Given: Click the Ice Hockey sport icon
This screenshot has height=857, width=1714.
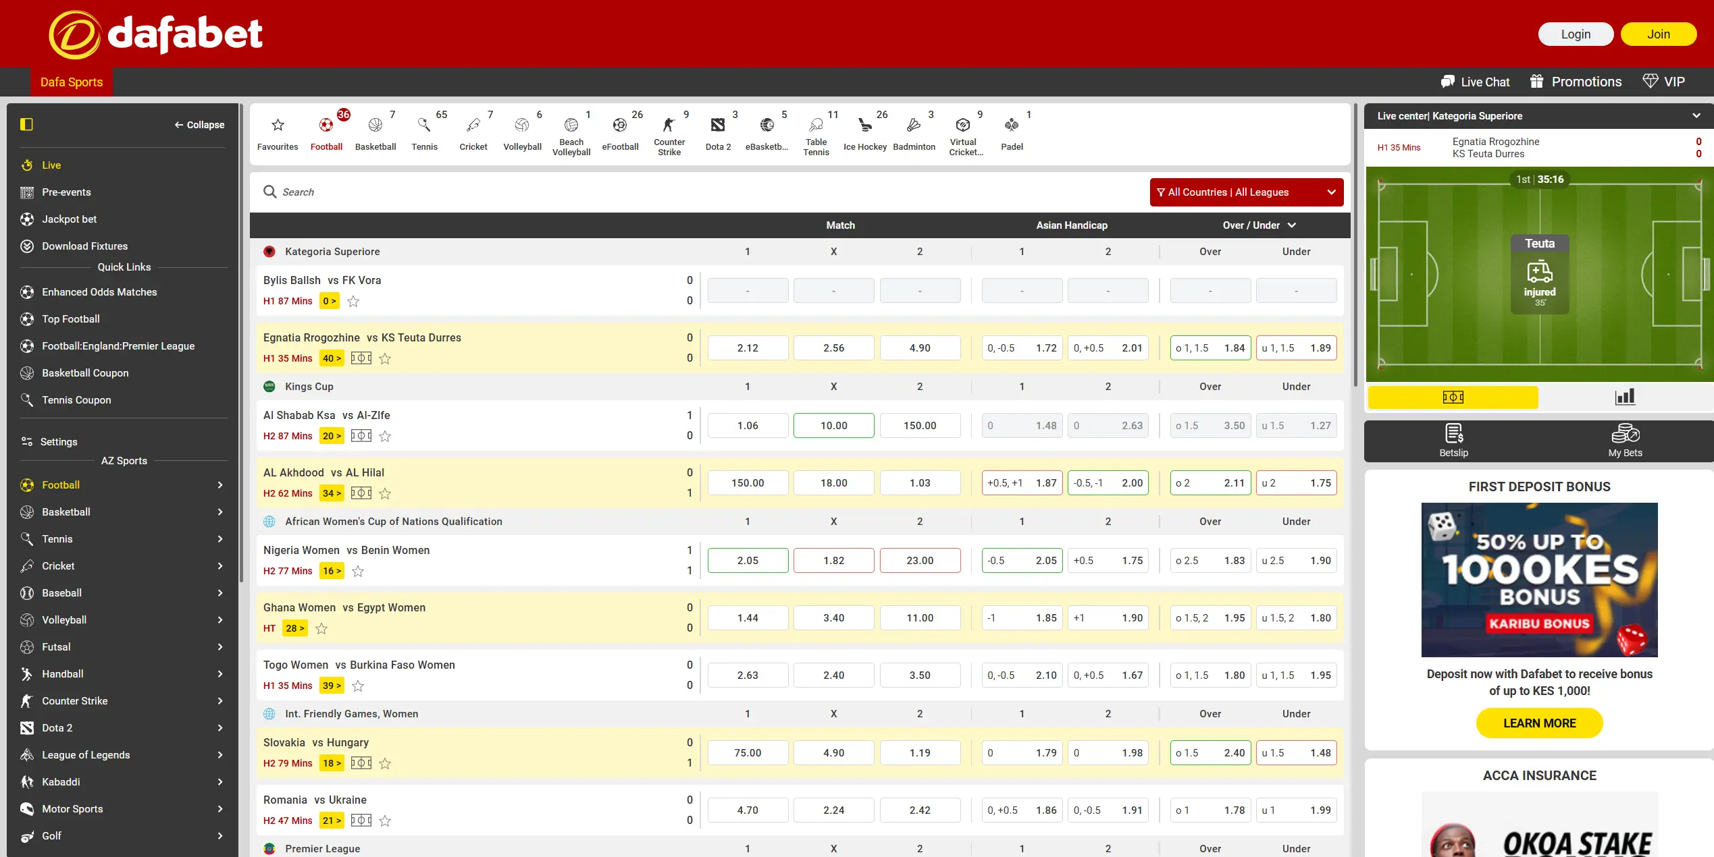Looking at the screenshot, I should [865, 126].
